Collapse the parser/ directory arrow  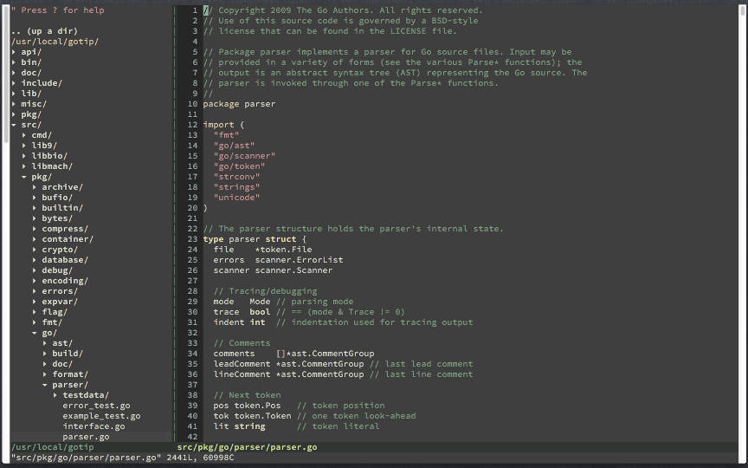coord(45,385)
